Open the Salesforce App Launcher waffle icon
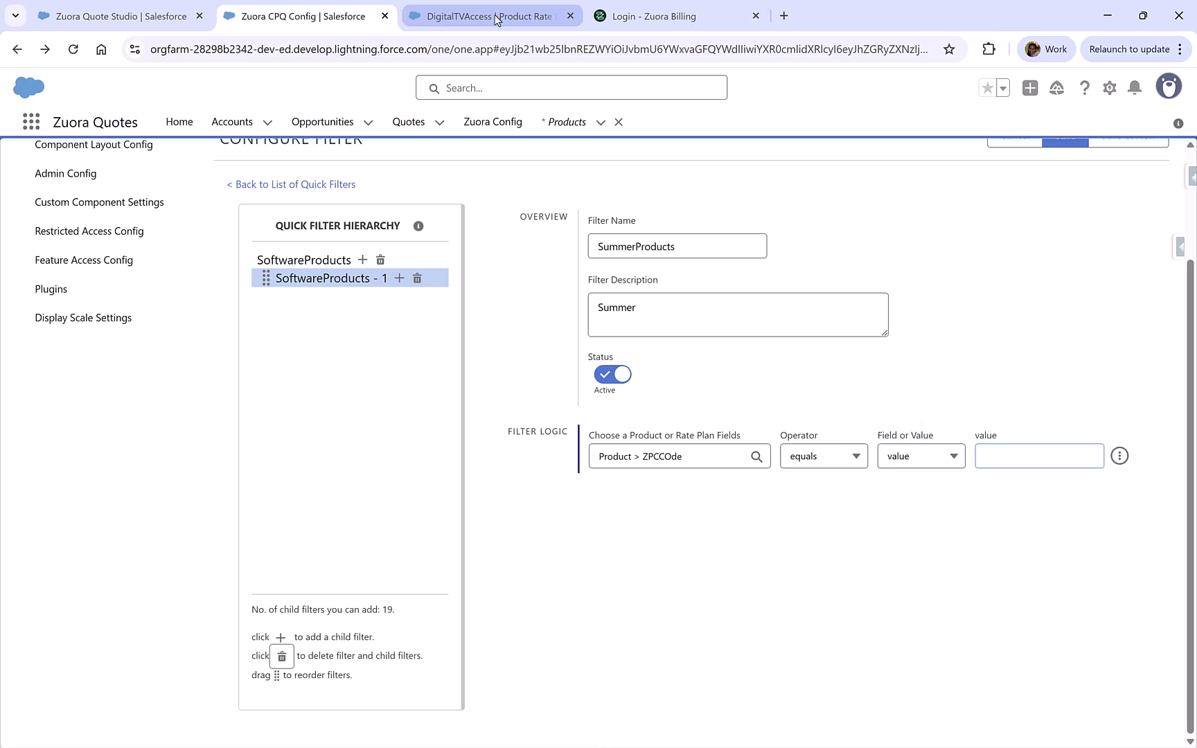1197x748 pixels. 31,121
